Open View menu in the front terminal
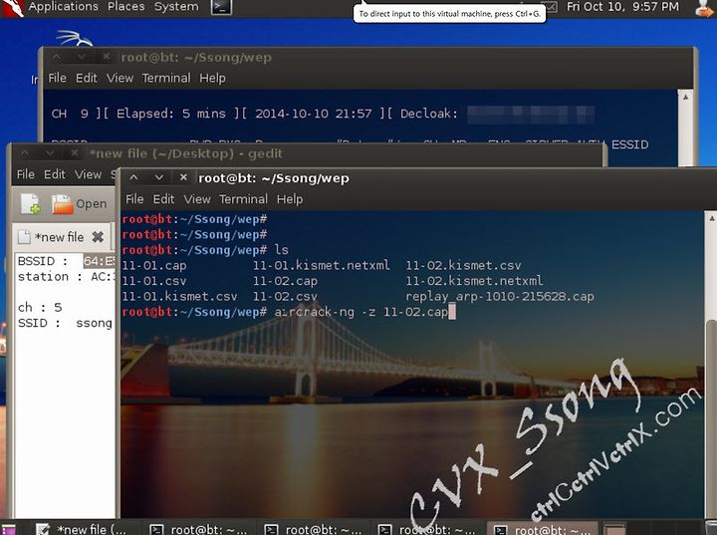This screenshot has height=535, width=717. pyautogui.click(x=197, y=199)
